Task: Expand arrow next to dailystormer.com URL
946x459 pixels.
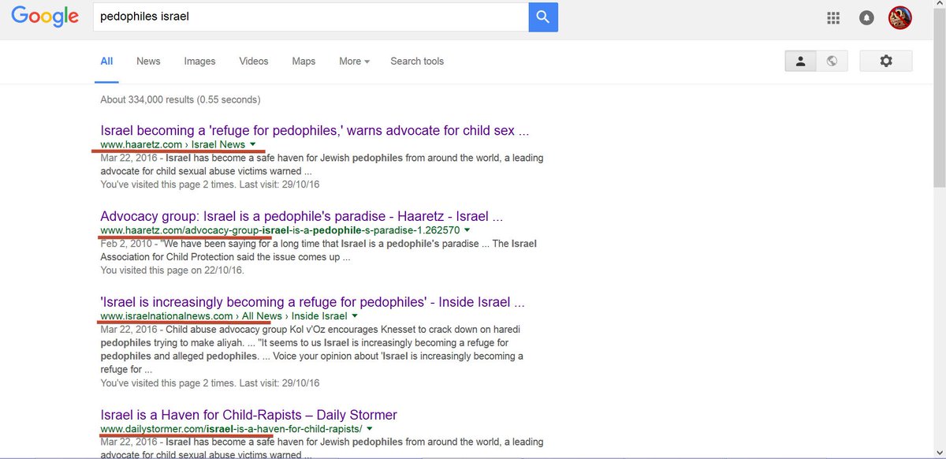Action: 369,429
